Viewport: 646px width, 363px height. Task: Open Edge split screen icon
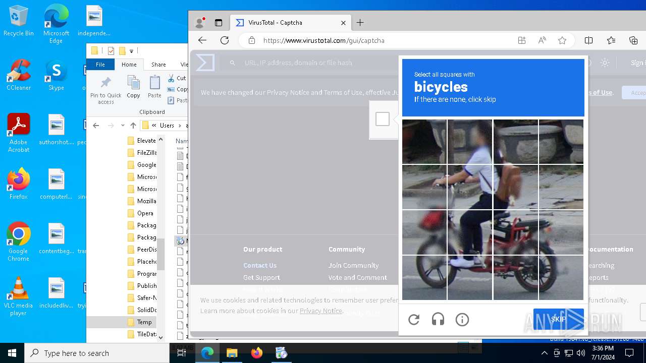tap(588, 40)
